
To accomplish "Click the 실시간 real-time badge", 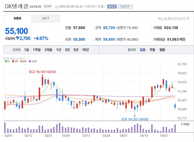I will [111, 6].
